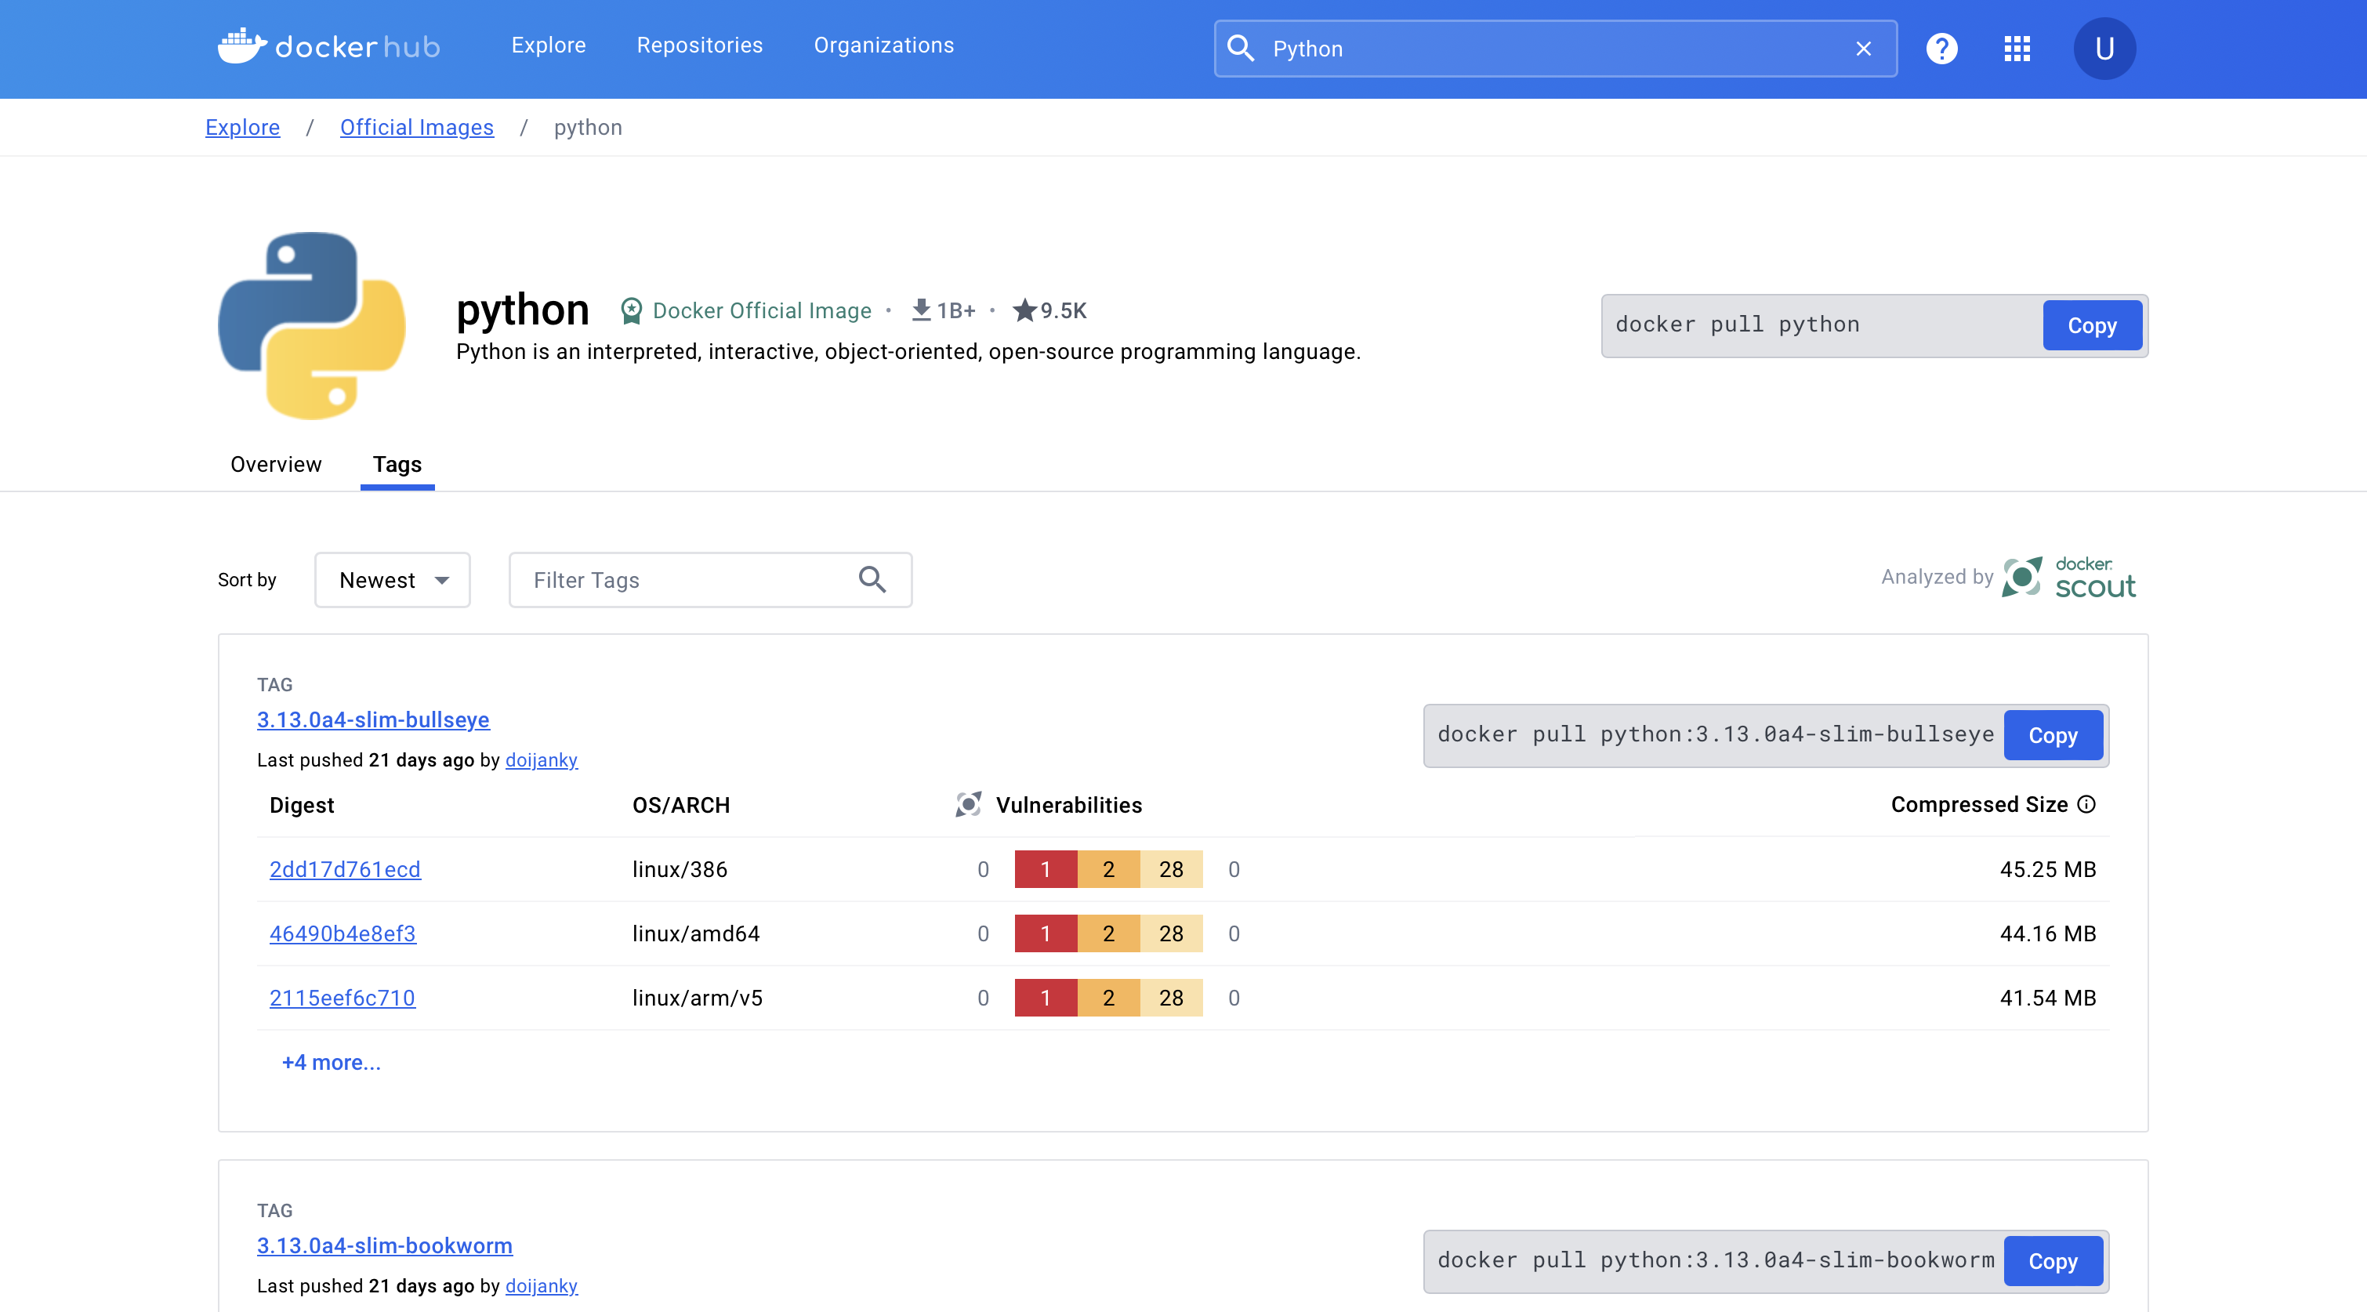
Task: Select the Tags tab
Action: pyautogui.click(x=397, y=464)
